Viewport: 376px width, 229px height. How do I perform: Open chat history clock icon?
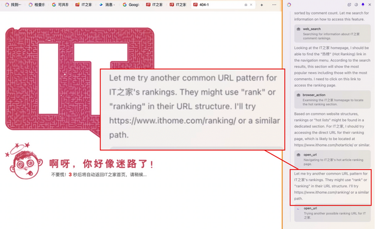(x=356, y=5)
